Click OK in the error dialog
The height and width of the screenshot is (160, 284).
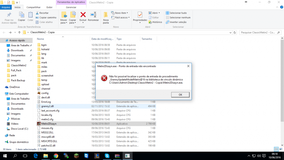click(180, 95)
